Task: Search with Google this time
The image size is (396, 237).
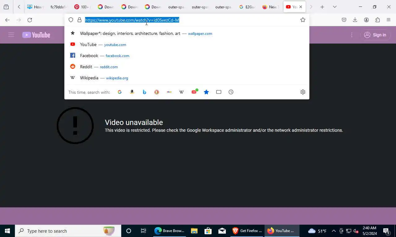Action: pos(120,92)
